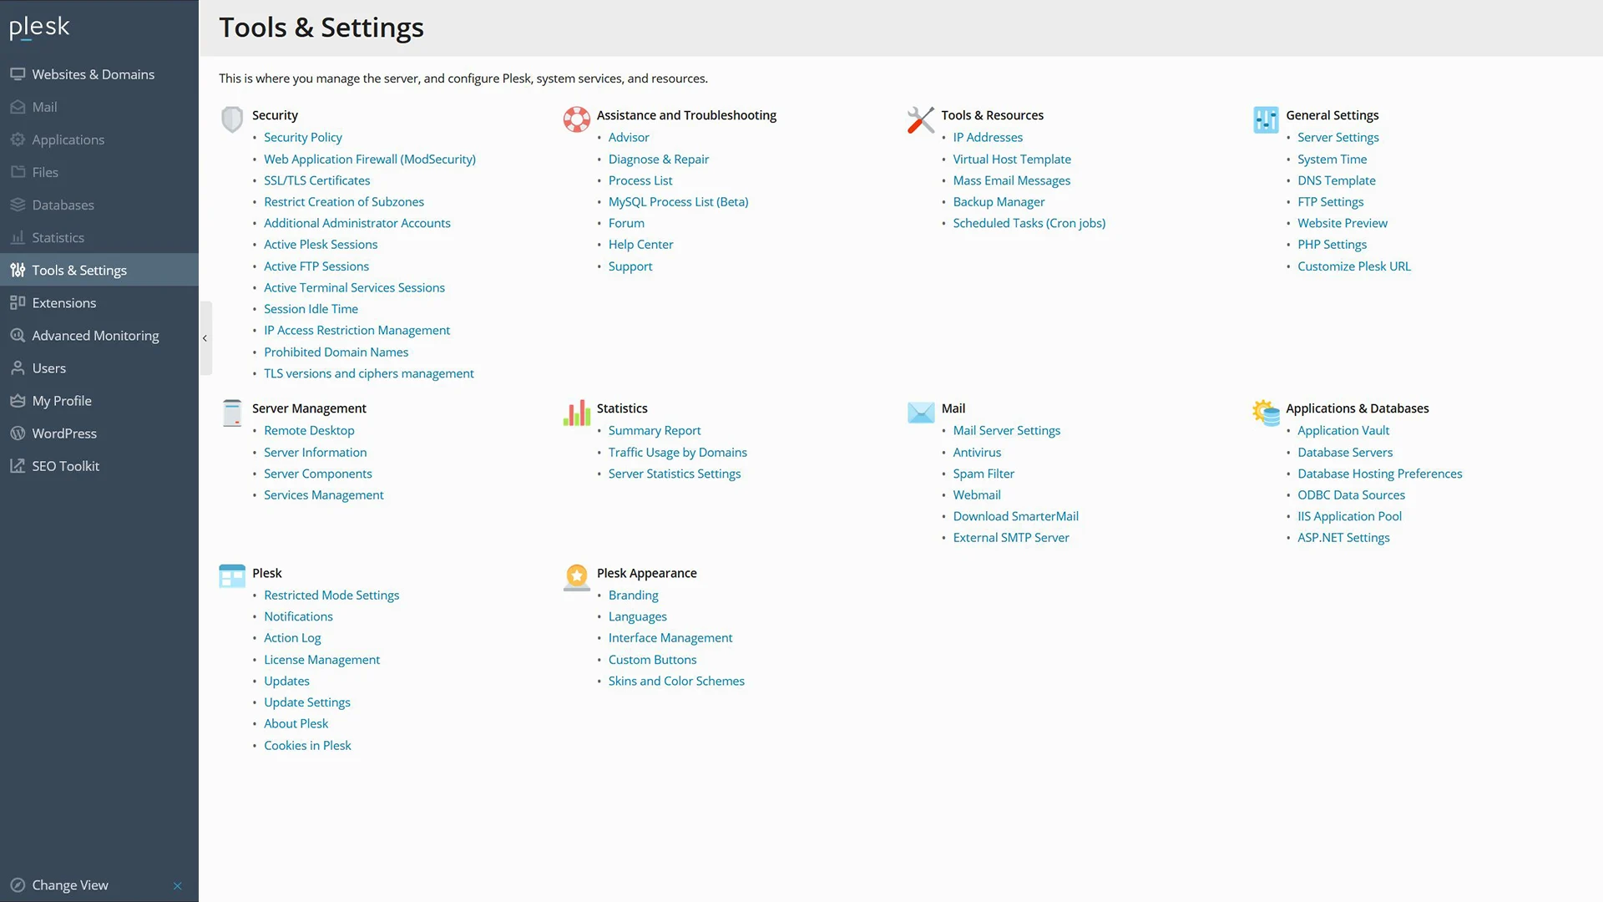Open the DNS Template link

(x=1337, y=180)
